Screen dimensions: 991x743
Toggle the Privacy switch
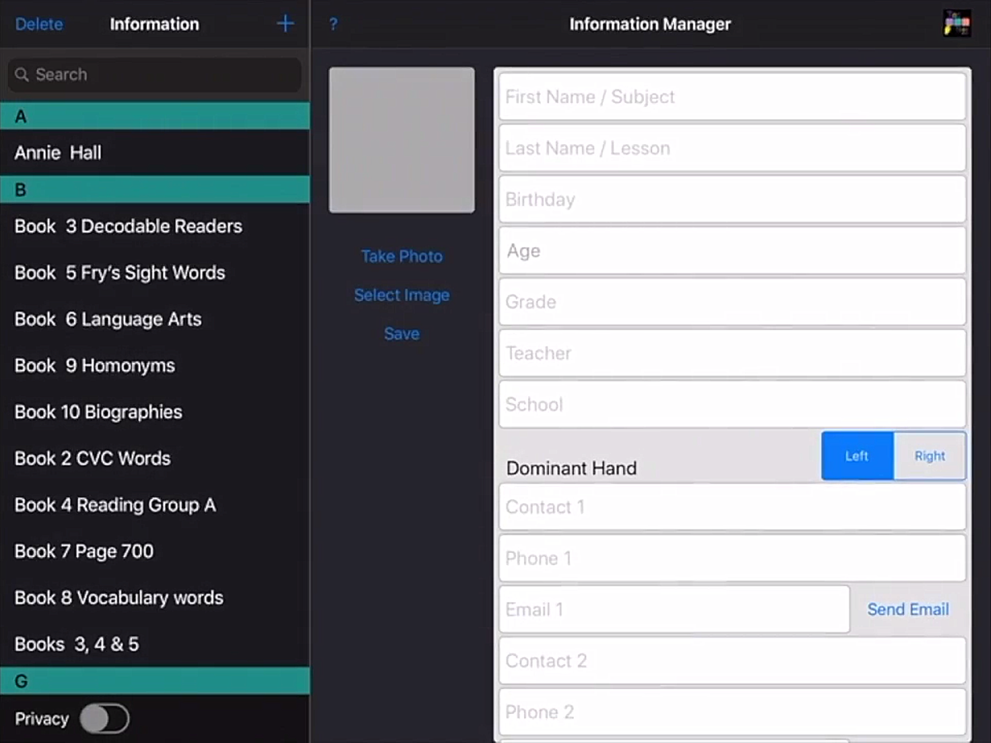(x=105, y=718)
